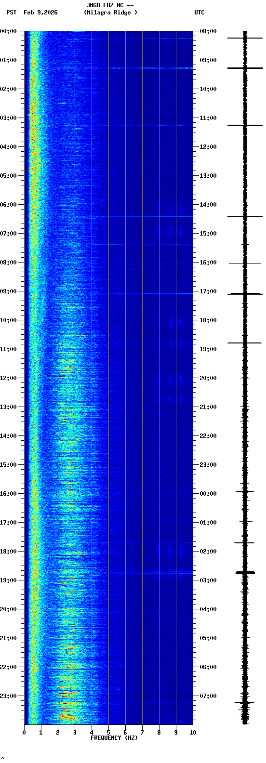Click the PST '12:00' time label
Screen dimensions: 266x763
coord(8,378)
